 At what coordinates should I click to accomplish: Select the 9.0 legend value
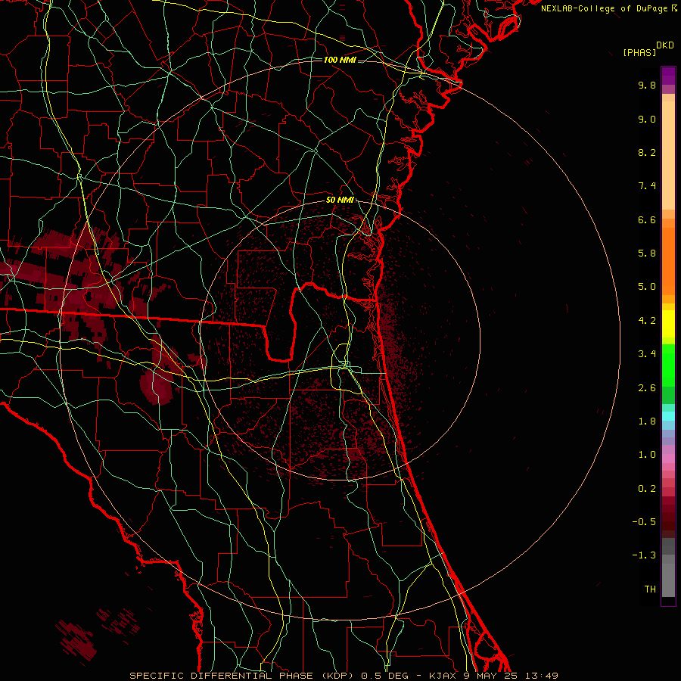pyautogui.click(x=647, y=119)
